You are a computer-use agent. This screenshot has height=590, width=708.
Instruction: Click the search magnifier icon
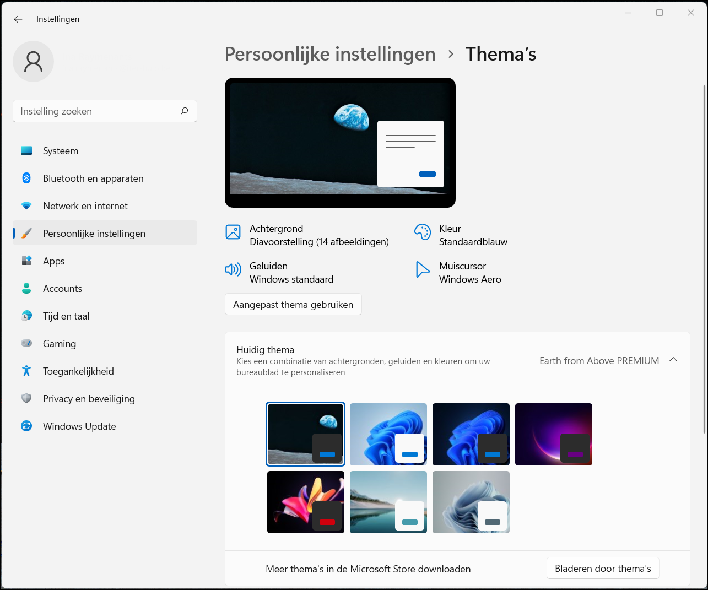[185, 111]
